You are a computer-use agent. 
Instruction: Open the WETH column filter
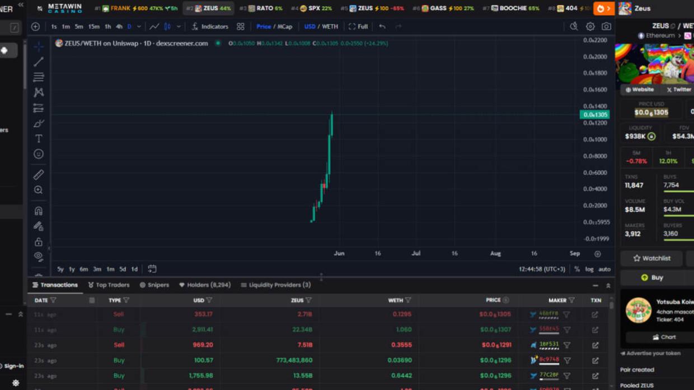[408, 301]
